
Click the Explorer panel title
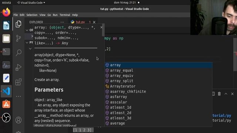point(36,22)
